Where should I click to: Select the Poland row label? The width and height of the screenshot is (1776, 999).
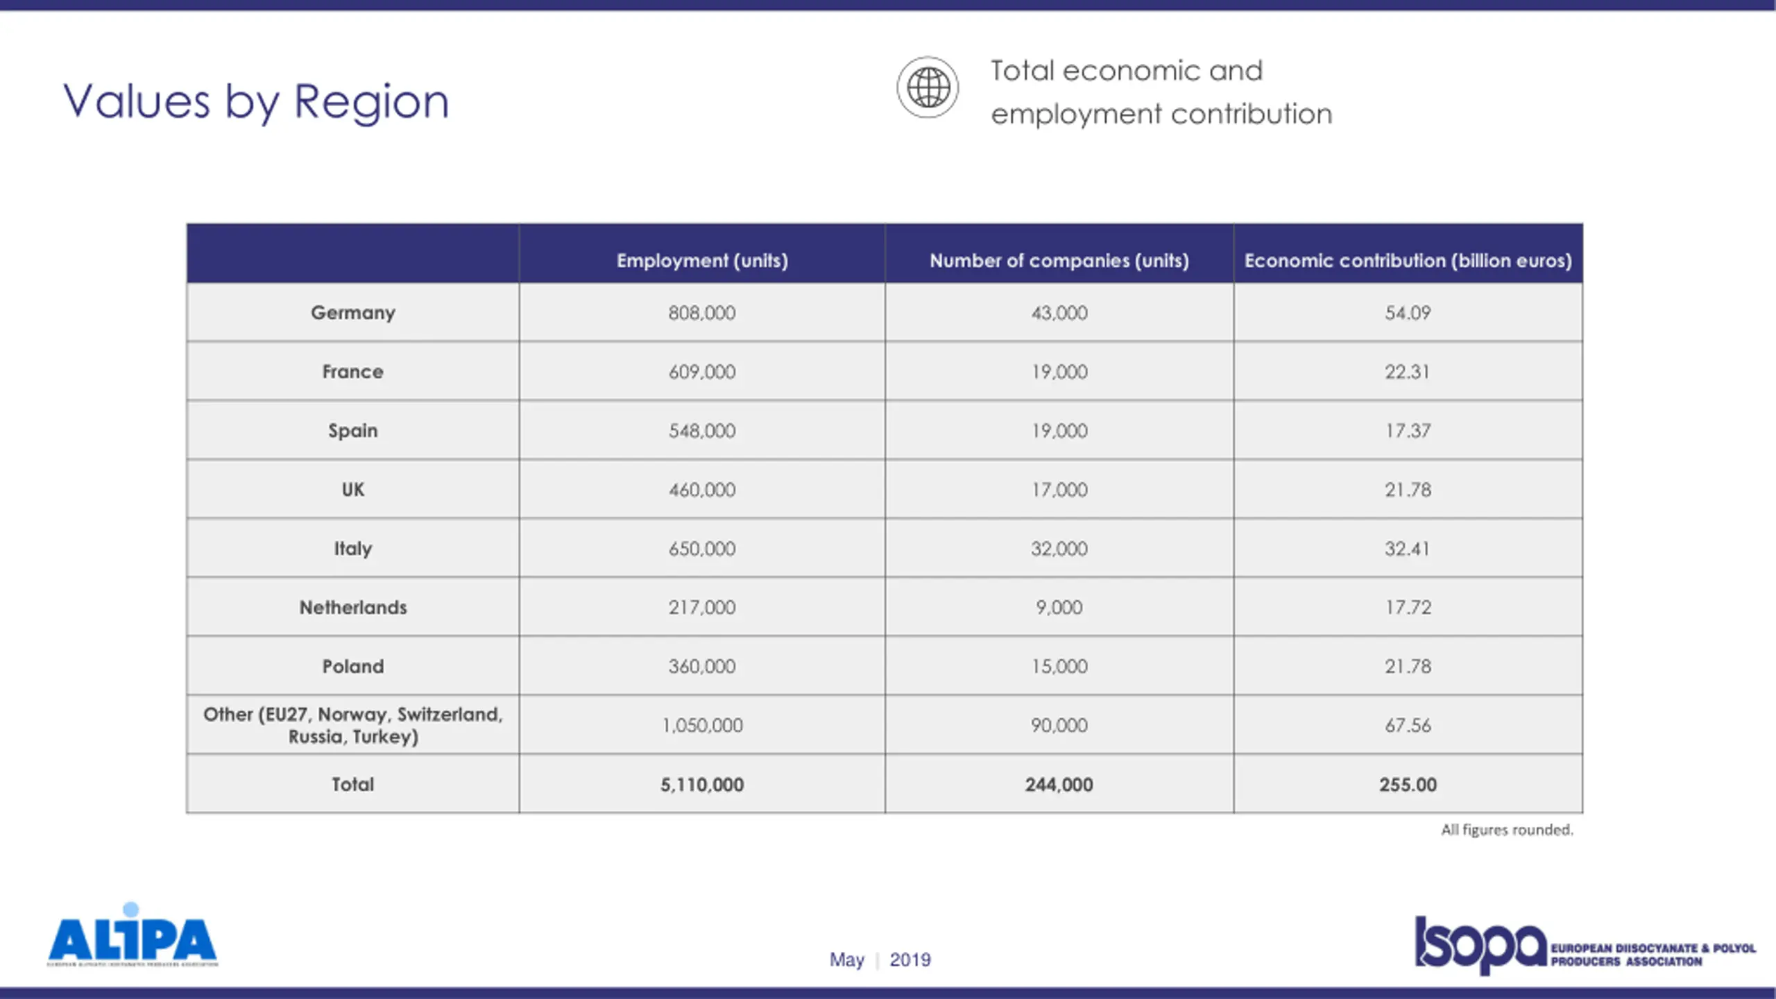click(353, 667)
